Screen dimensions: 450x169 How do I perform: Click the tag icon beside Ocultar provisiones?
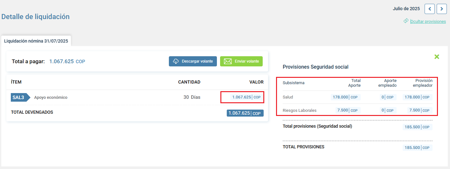tap(406, 21)
